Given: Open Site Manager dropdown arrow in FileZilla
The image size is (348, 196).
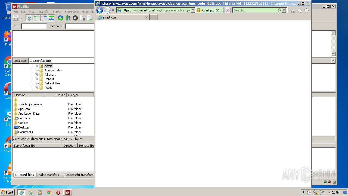Looking at the screenshot, I should coord(21,18).
